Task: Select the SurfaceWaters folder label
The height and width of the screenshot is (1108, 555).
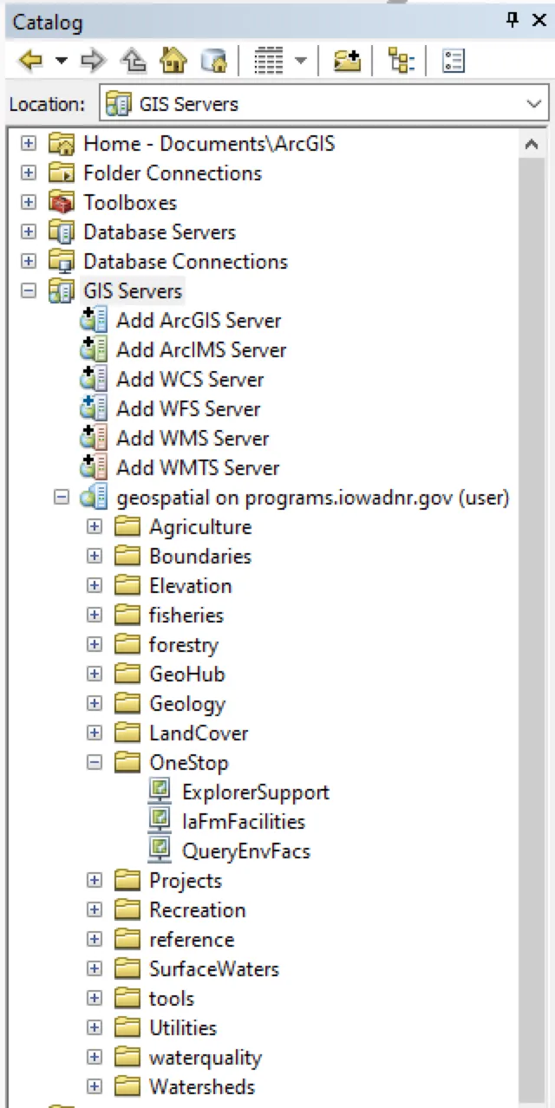Action: 214,969
